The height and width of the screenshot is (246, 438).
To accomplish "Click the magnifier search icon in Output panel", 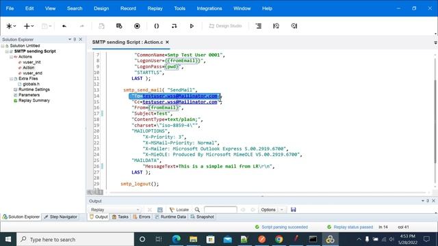I will (x=197, y=210).
